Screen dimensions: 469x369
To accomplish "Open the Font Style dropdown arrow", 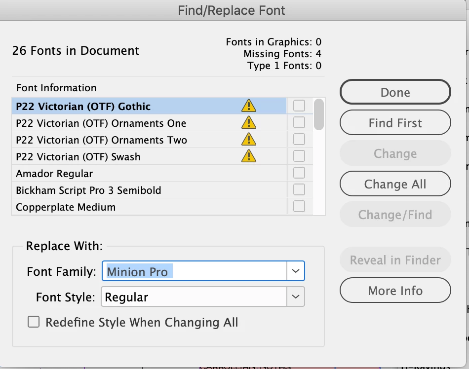I will 296,296.
